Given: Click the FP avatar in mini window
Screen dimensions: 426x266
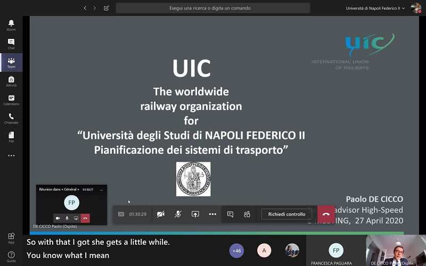Looking at the screenshot, I should pyautogui.click(x=72, y=203).
